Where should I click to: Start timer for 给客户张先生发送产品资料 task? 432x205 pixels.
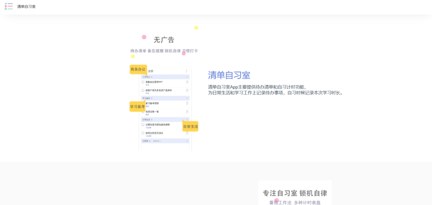coord(187,90)
